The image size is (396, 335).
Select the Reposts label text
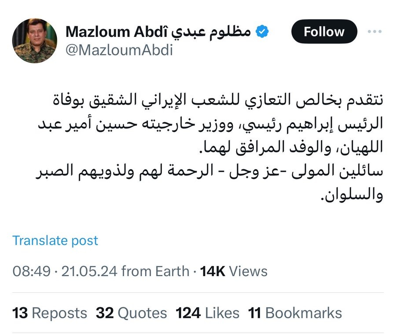click(x=60, y=313)
